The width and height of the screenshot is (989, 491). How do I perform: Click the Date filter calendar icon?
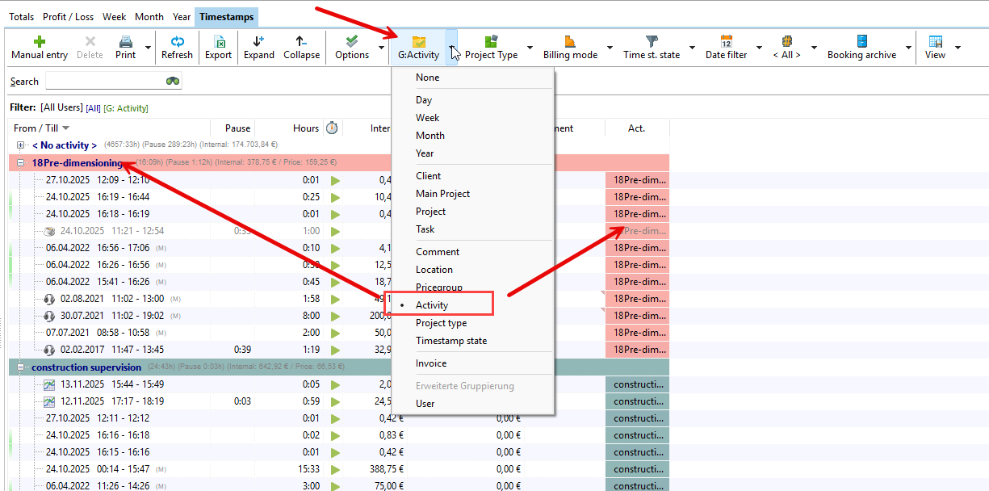click(726, 42)
